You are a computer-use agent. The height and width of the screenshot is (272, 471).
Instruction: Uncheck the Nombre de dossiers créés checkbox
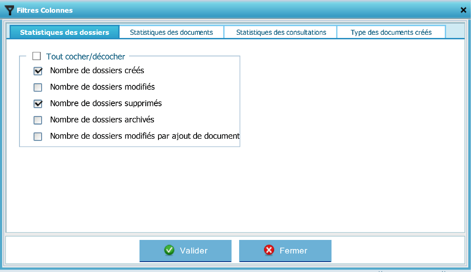(38, 71)
